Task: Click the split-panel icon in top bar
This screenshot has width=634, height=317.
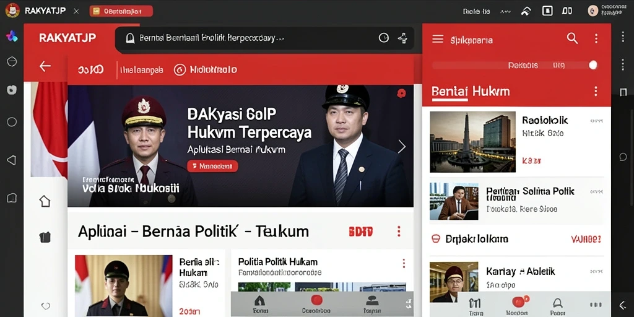Action: tap(567, 11)
